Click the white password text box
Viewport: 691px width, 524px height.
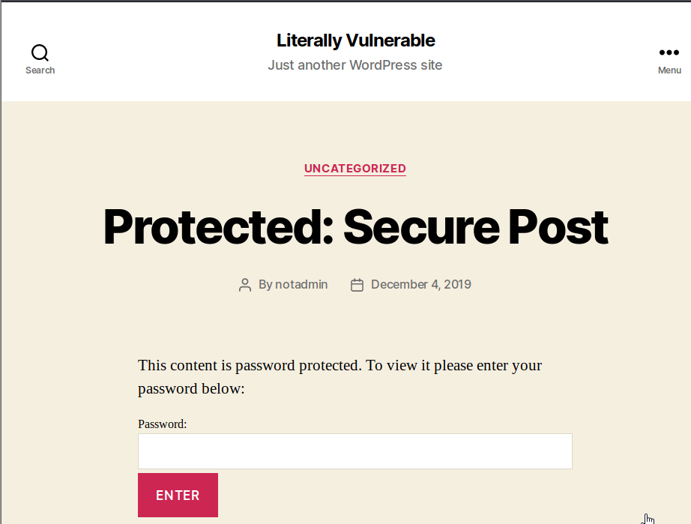pyautogui.click(x=354, y=451)
